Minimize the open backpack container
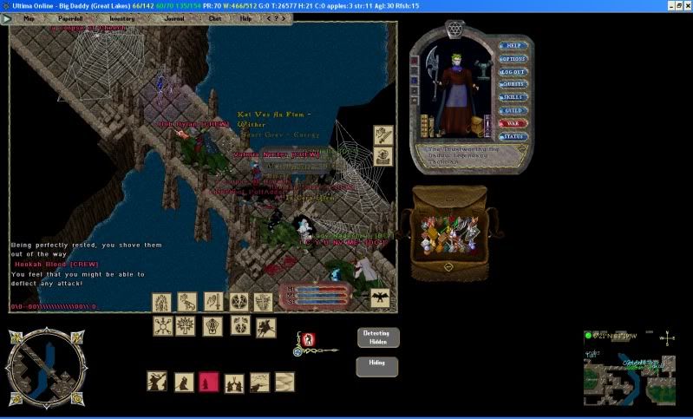693x419 pixels. 448,267
